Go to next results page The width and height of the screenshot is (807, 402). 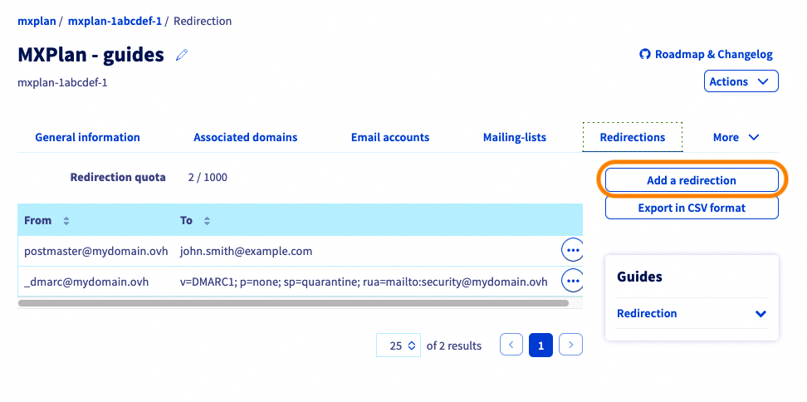[x=570, y=346]
